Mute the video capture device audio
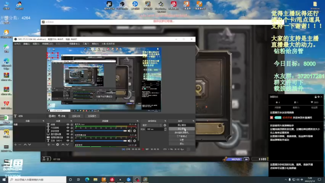Image resolution: width=325 pixels, height=183 pixels. click(130, 141)
